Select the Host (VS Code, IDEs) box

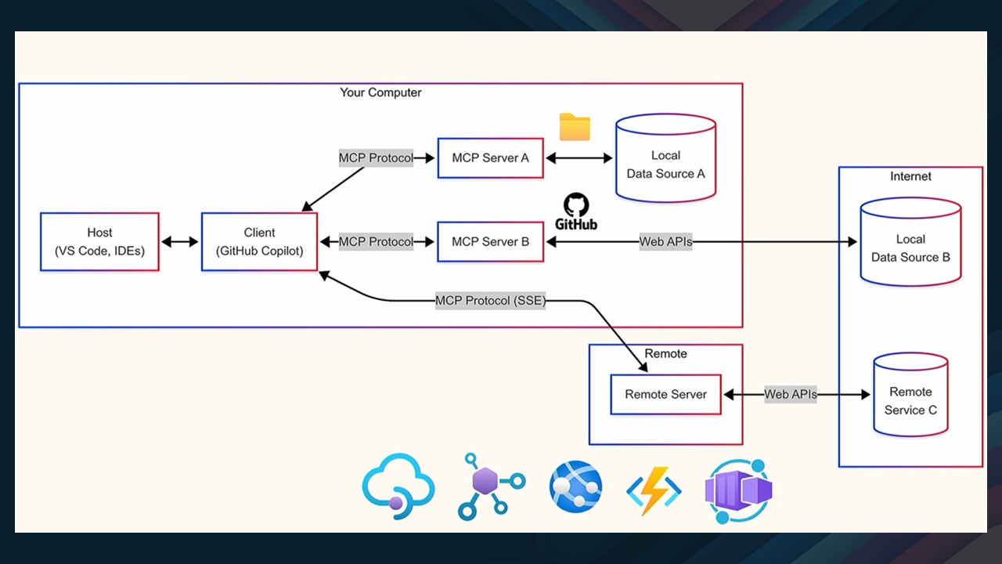pos(99,242)
